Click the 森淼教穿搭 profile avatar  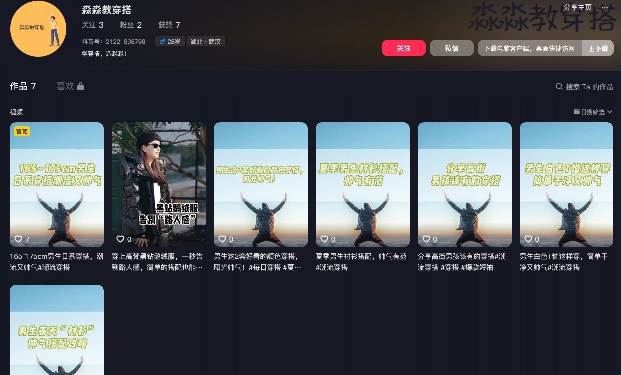click(38, 29)
